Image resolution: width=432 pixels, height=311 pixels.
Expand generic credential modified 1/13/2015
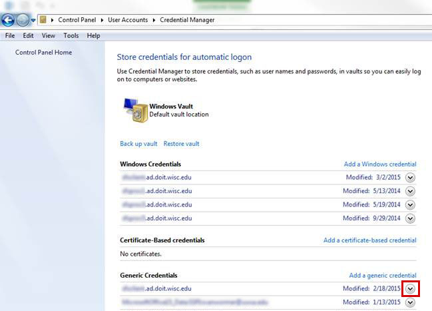[410, 302]
